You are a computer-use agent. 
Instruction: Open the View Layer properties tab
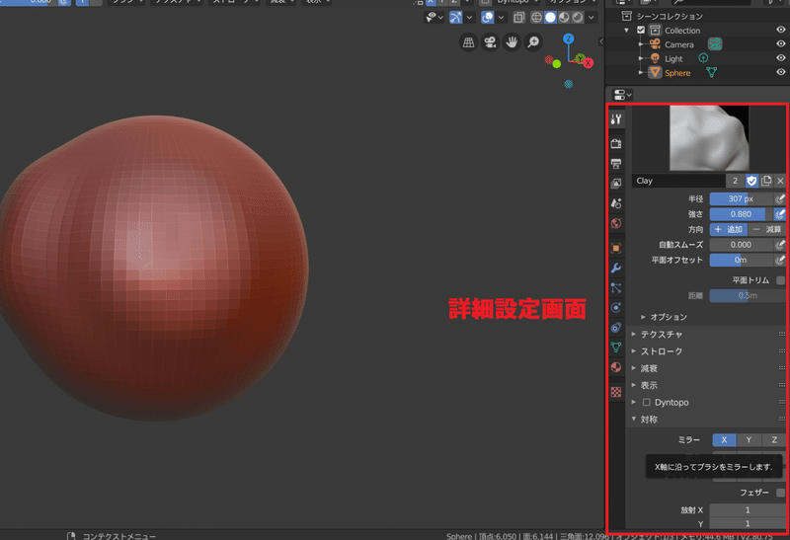[616, 184]
